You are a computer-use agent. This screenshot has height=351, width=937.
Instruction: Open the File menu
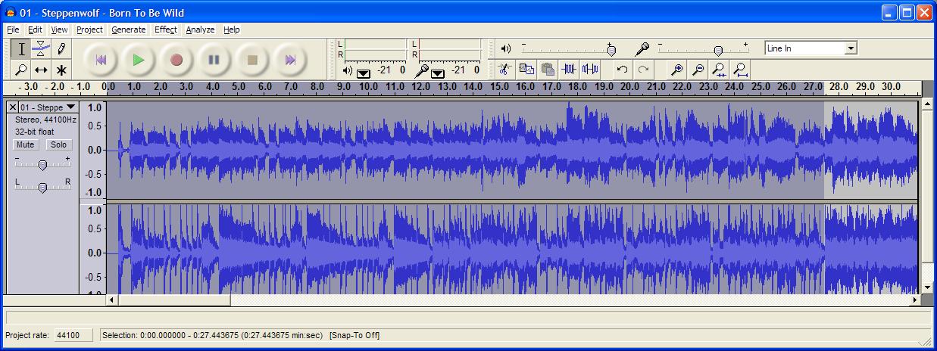tap(13, 30)
